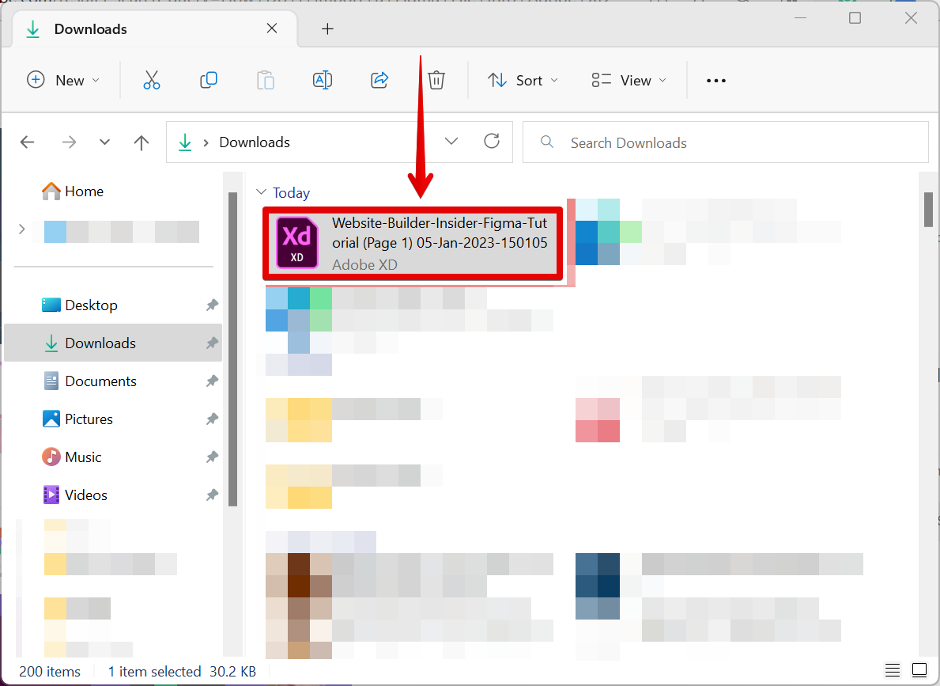Viewport: 940px width, 686px height.
Task: Expand the blurred tree item under Home
Action: coord(21,229)
